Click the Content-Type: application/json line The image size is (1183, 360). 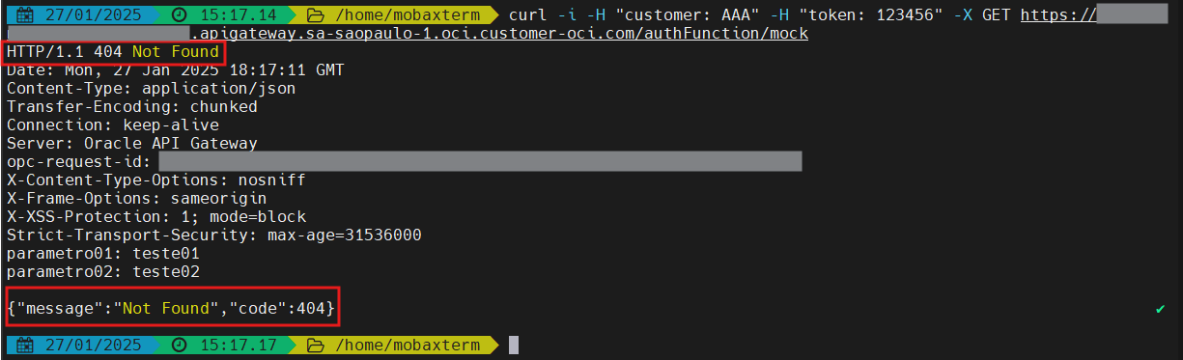[x=151, y=89]
